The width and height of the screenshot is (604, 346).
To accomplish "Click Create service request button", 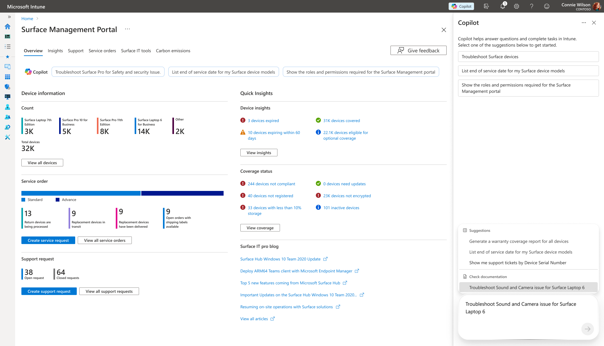I will click(48, 240).
